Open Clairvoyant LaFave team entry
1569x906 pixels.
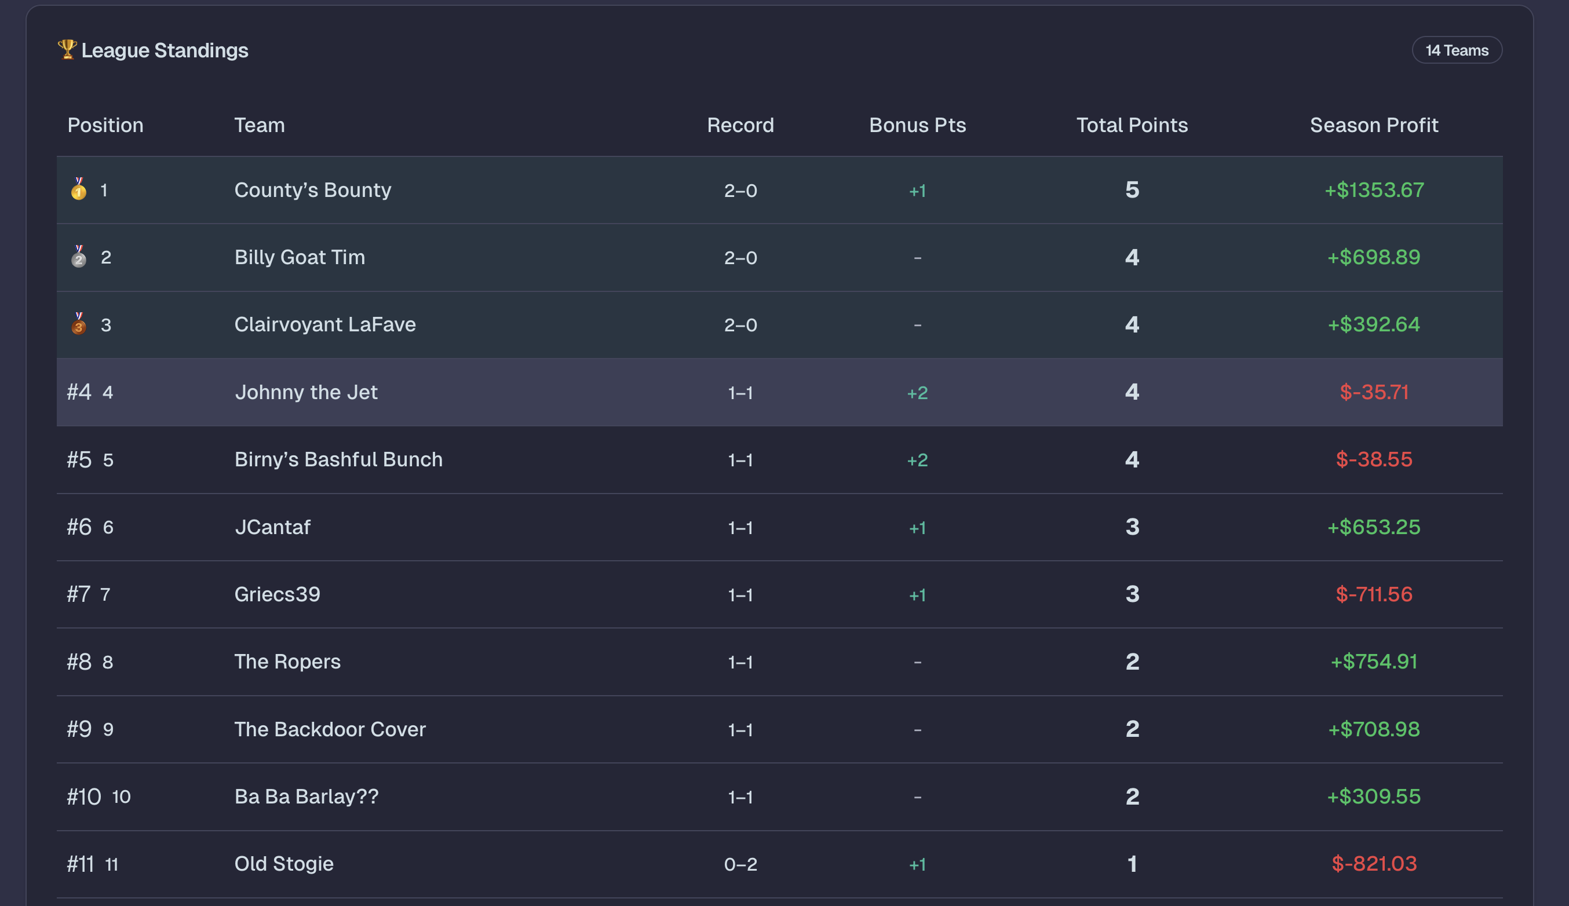coord(325,324)
